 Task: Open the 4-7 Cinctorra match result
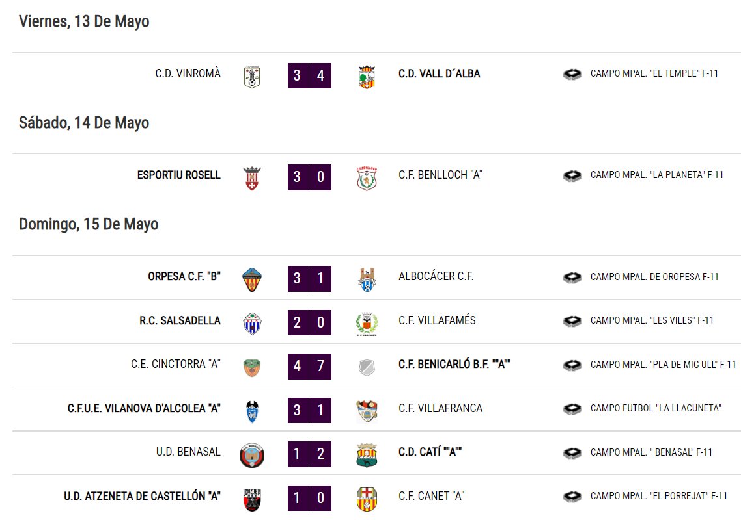point(309,366)
